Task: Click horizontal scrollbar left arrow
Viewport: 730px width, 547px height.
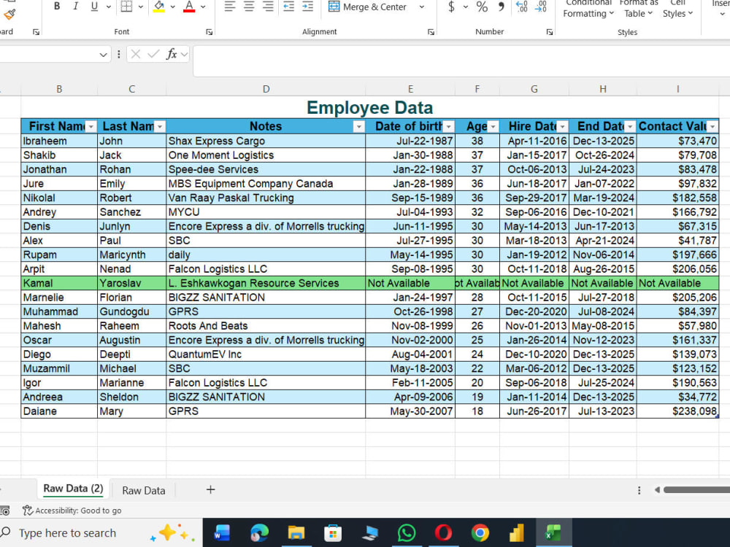Action: tap(657, 490)
